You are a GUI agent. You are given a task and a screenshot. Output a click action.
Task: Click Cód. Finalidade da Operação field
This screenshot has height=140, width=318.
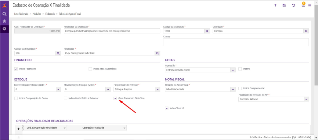37,31
